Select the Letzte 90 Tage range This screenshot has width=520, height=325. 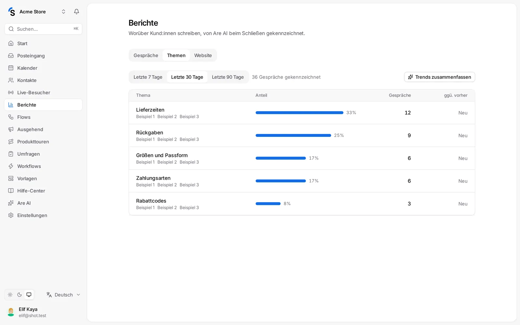[x=228, y=77]
